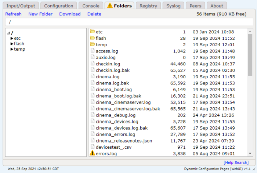Screen dimensions: 257x173
Task: Expand the flash node in the tree
Action: tap(12, 44)
